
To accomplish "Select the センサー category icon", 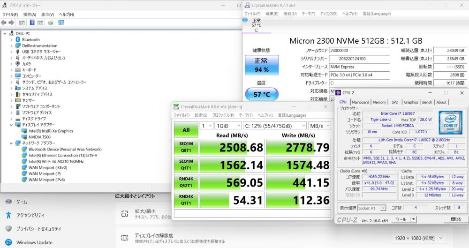I will tap(18, 100).
